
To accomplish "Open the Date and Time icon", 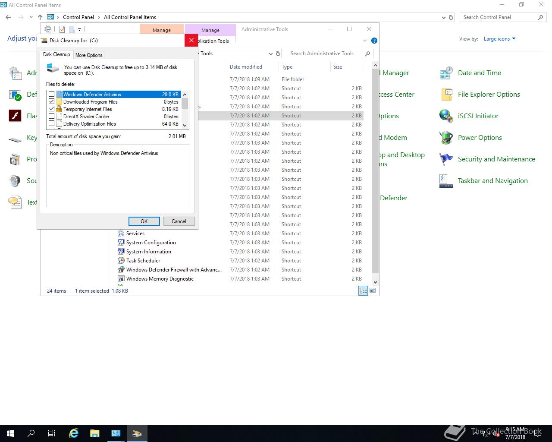I will 446,73.
